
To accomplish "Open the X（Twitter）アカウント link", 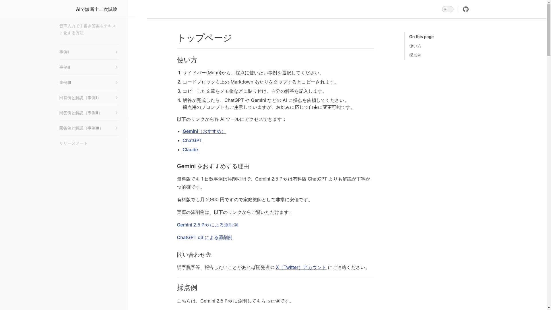I will [x=301, y=267].
